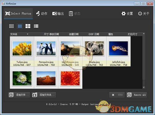Open the 状态 tab
155x115 pixels.
tap(75, 14)
